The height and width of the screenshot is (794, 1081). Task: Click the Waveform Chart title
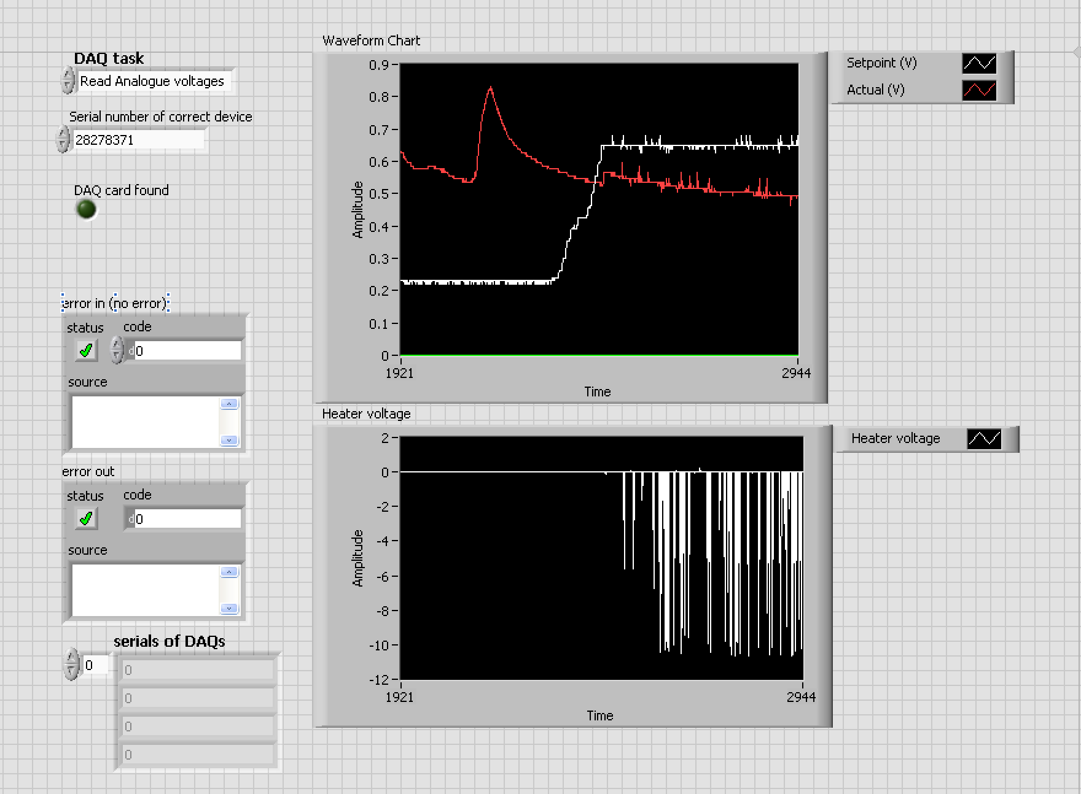click(x=372, y=40)
